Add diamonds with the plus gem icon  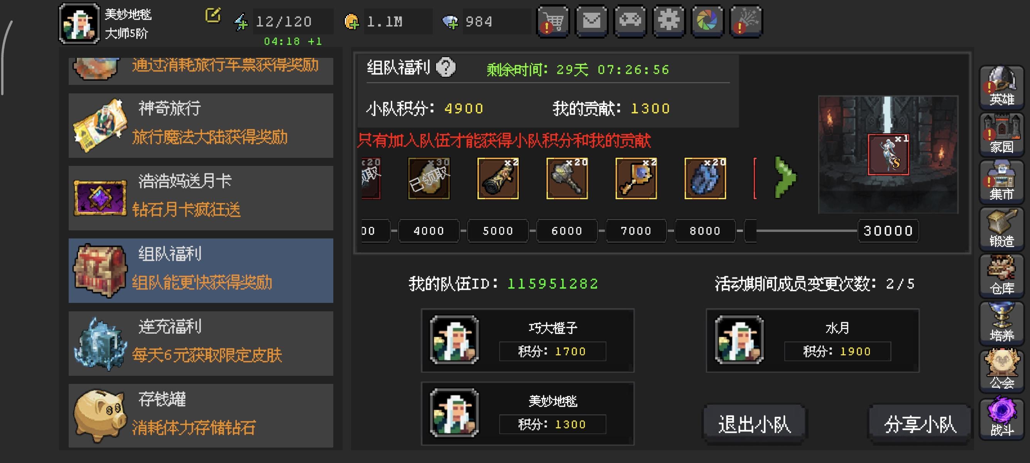450,22
